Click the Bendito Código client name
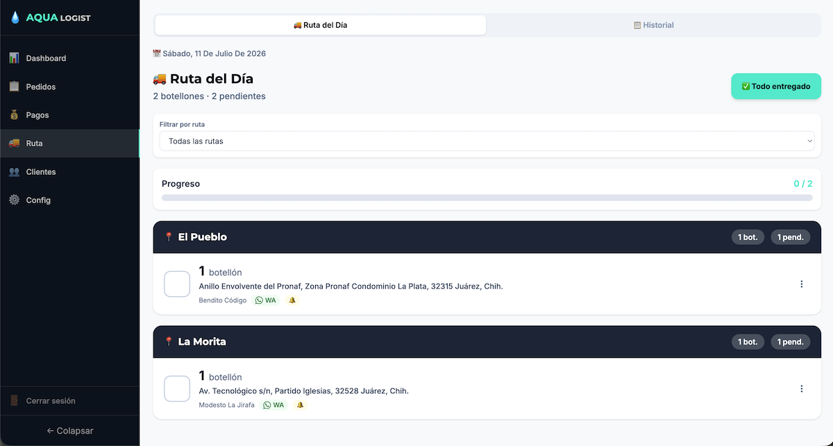This screenshot has width=833, height=446. click(222, 300)
